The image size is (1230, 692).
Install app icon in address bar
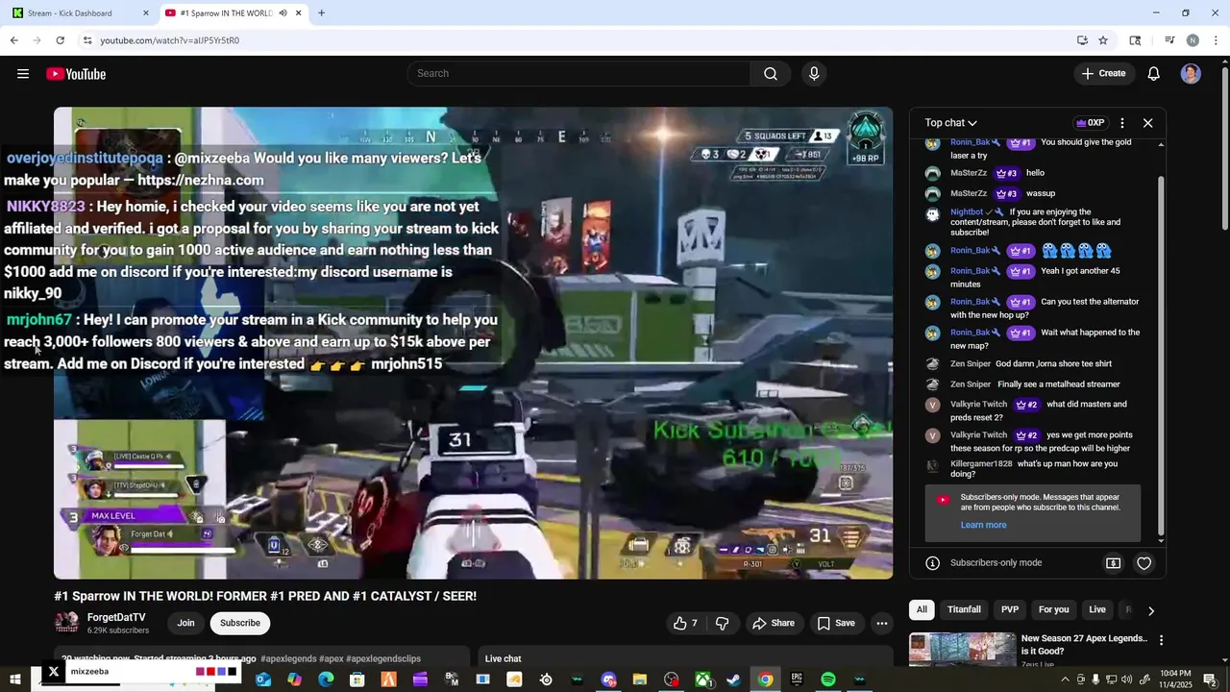click(1082, 40)
